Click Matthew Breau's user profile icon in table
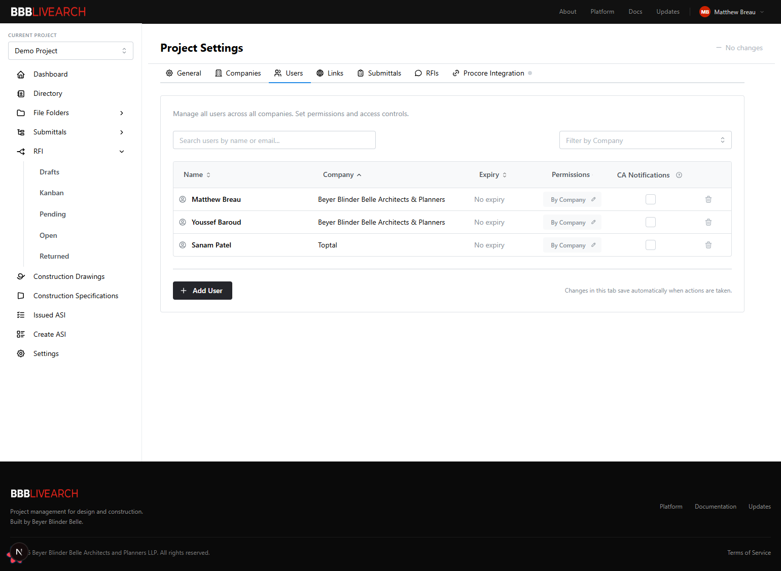The height and width of the screenshot is (571, 781). (183, 199)
